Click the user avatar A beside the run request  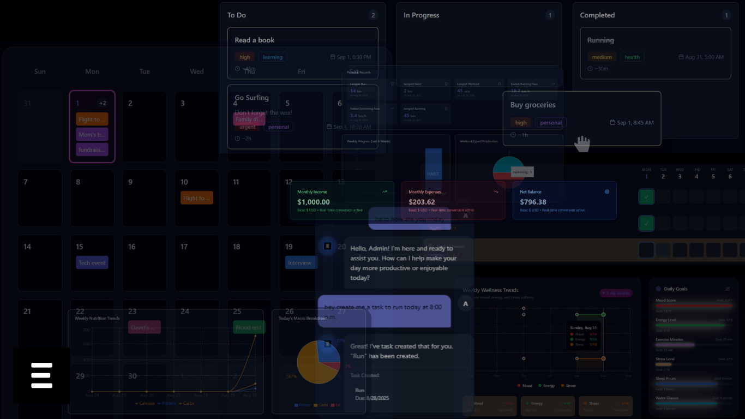pyautogui.click(x=465, y=304)
